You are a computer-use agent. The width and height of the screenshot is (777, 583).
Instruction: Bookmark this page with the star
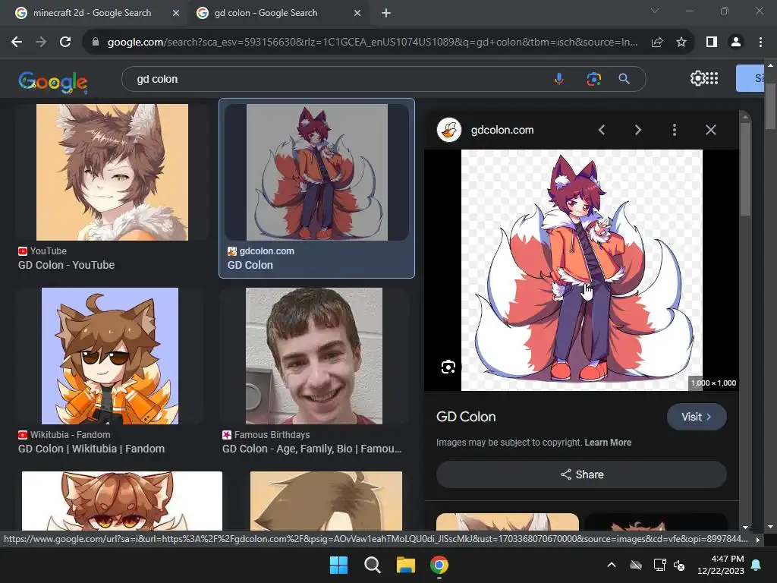point(681,43)
